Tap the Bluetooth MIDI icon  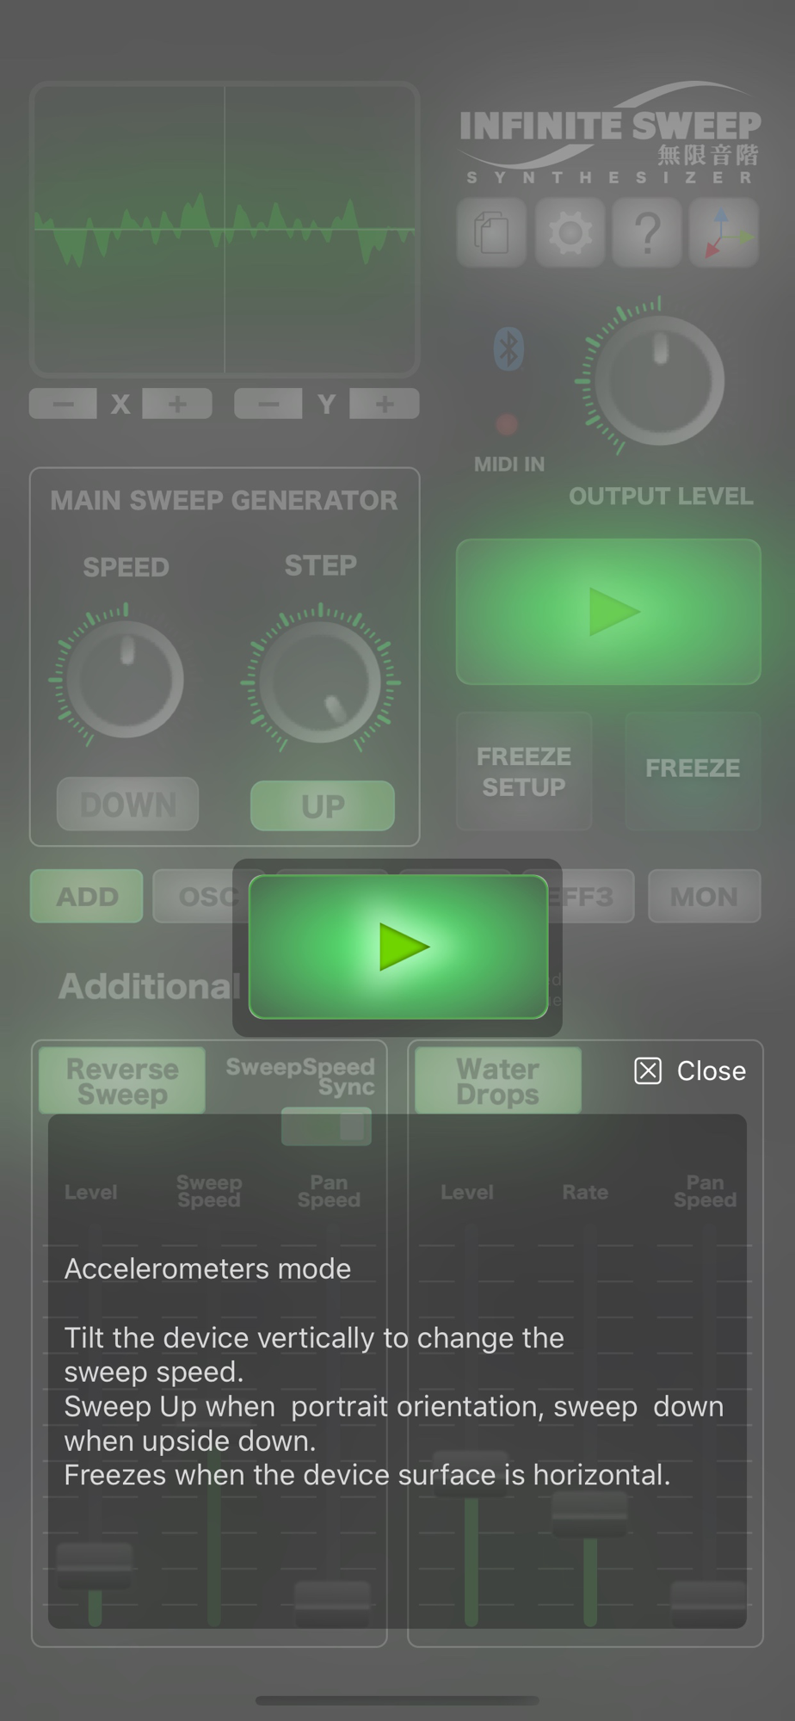tap(508, 349)
